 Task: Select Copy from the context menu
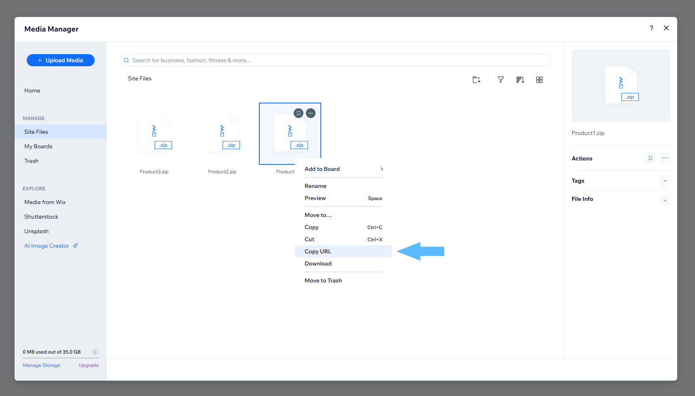click(343, 227)
